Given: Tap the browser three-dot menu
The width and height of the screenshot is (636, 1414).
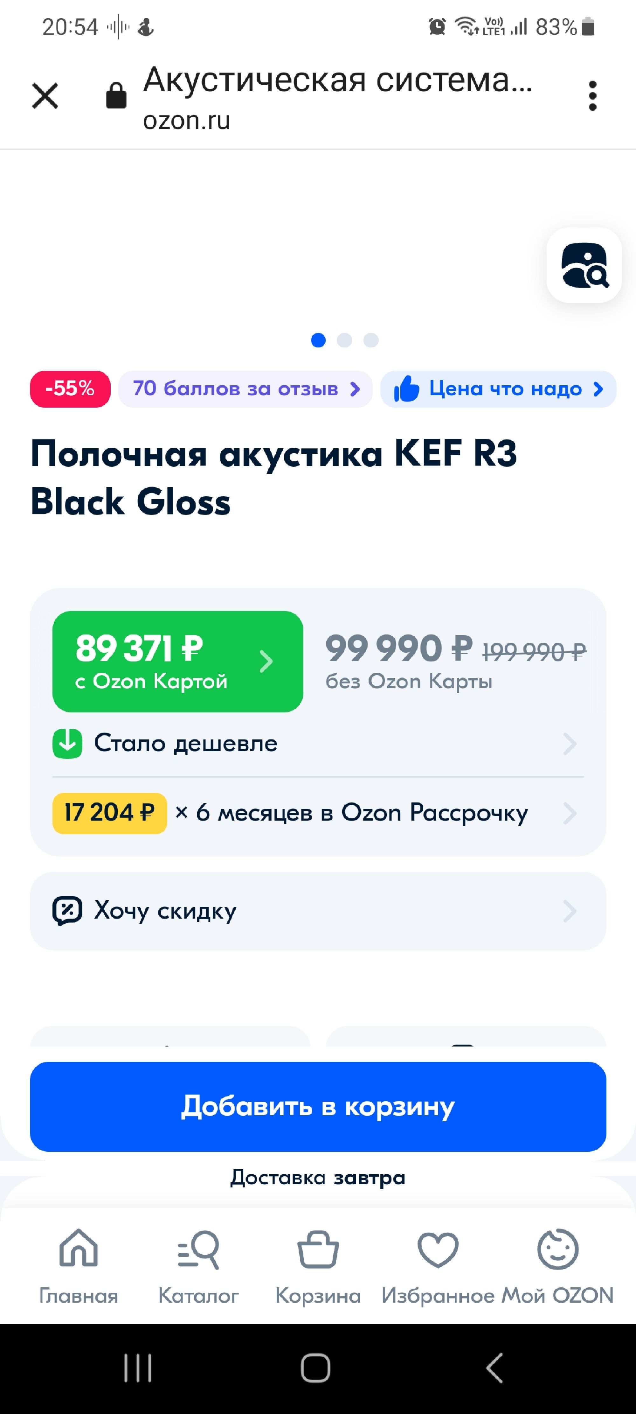Looking at the screenshot, I should click(592, 96).
